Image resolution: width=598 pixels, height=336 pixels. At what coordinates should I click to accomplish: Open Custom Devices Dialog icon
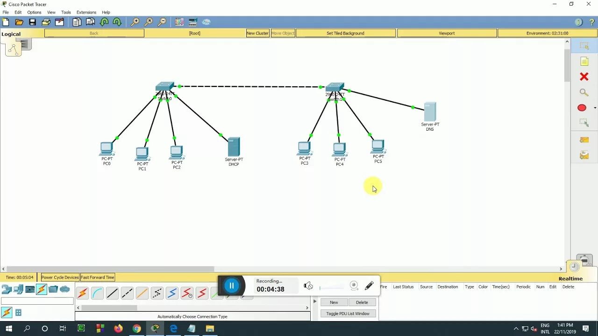point(193,22)
